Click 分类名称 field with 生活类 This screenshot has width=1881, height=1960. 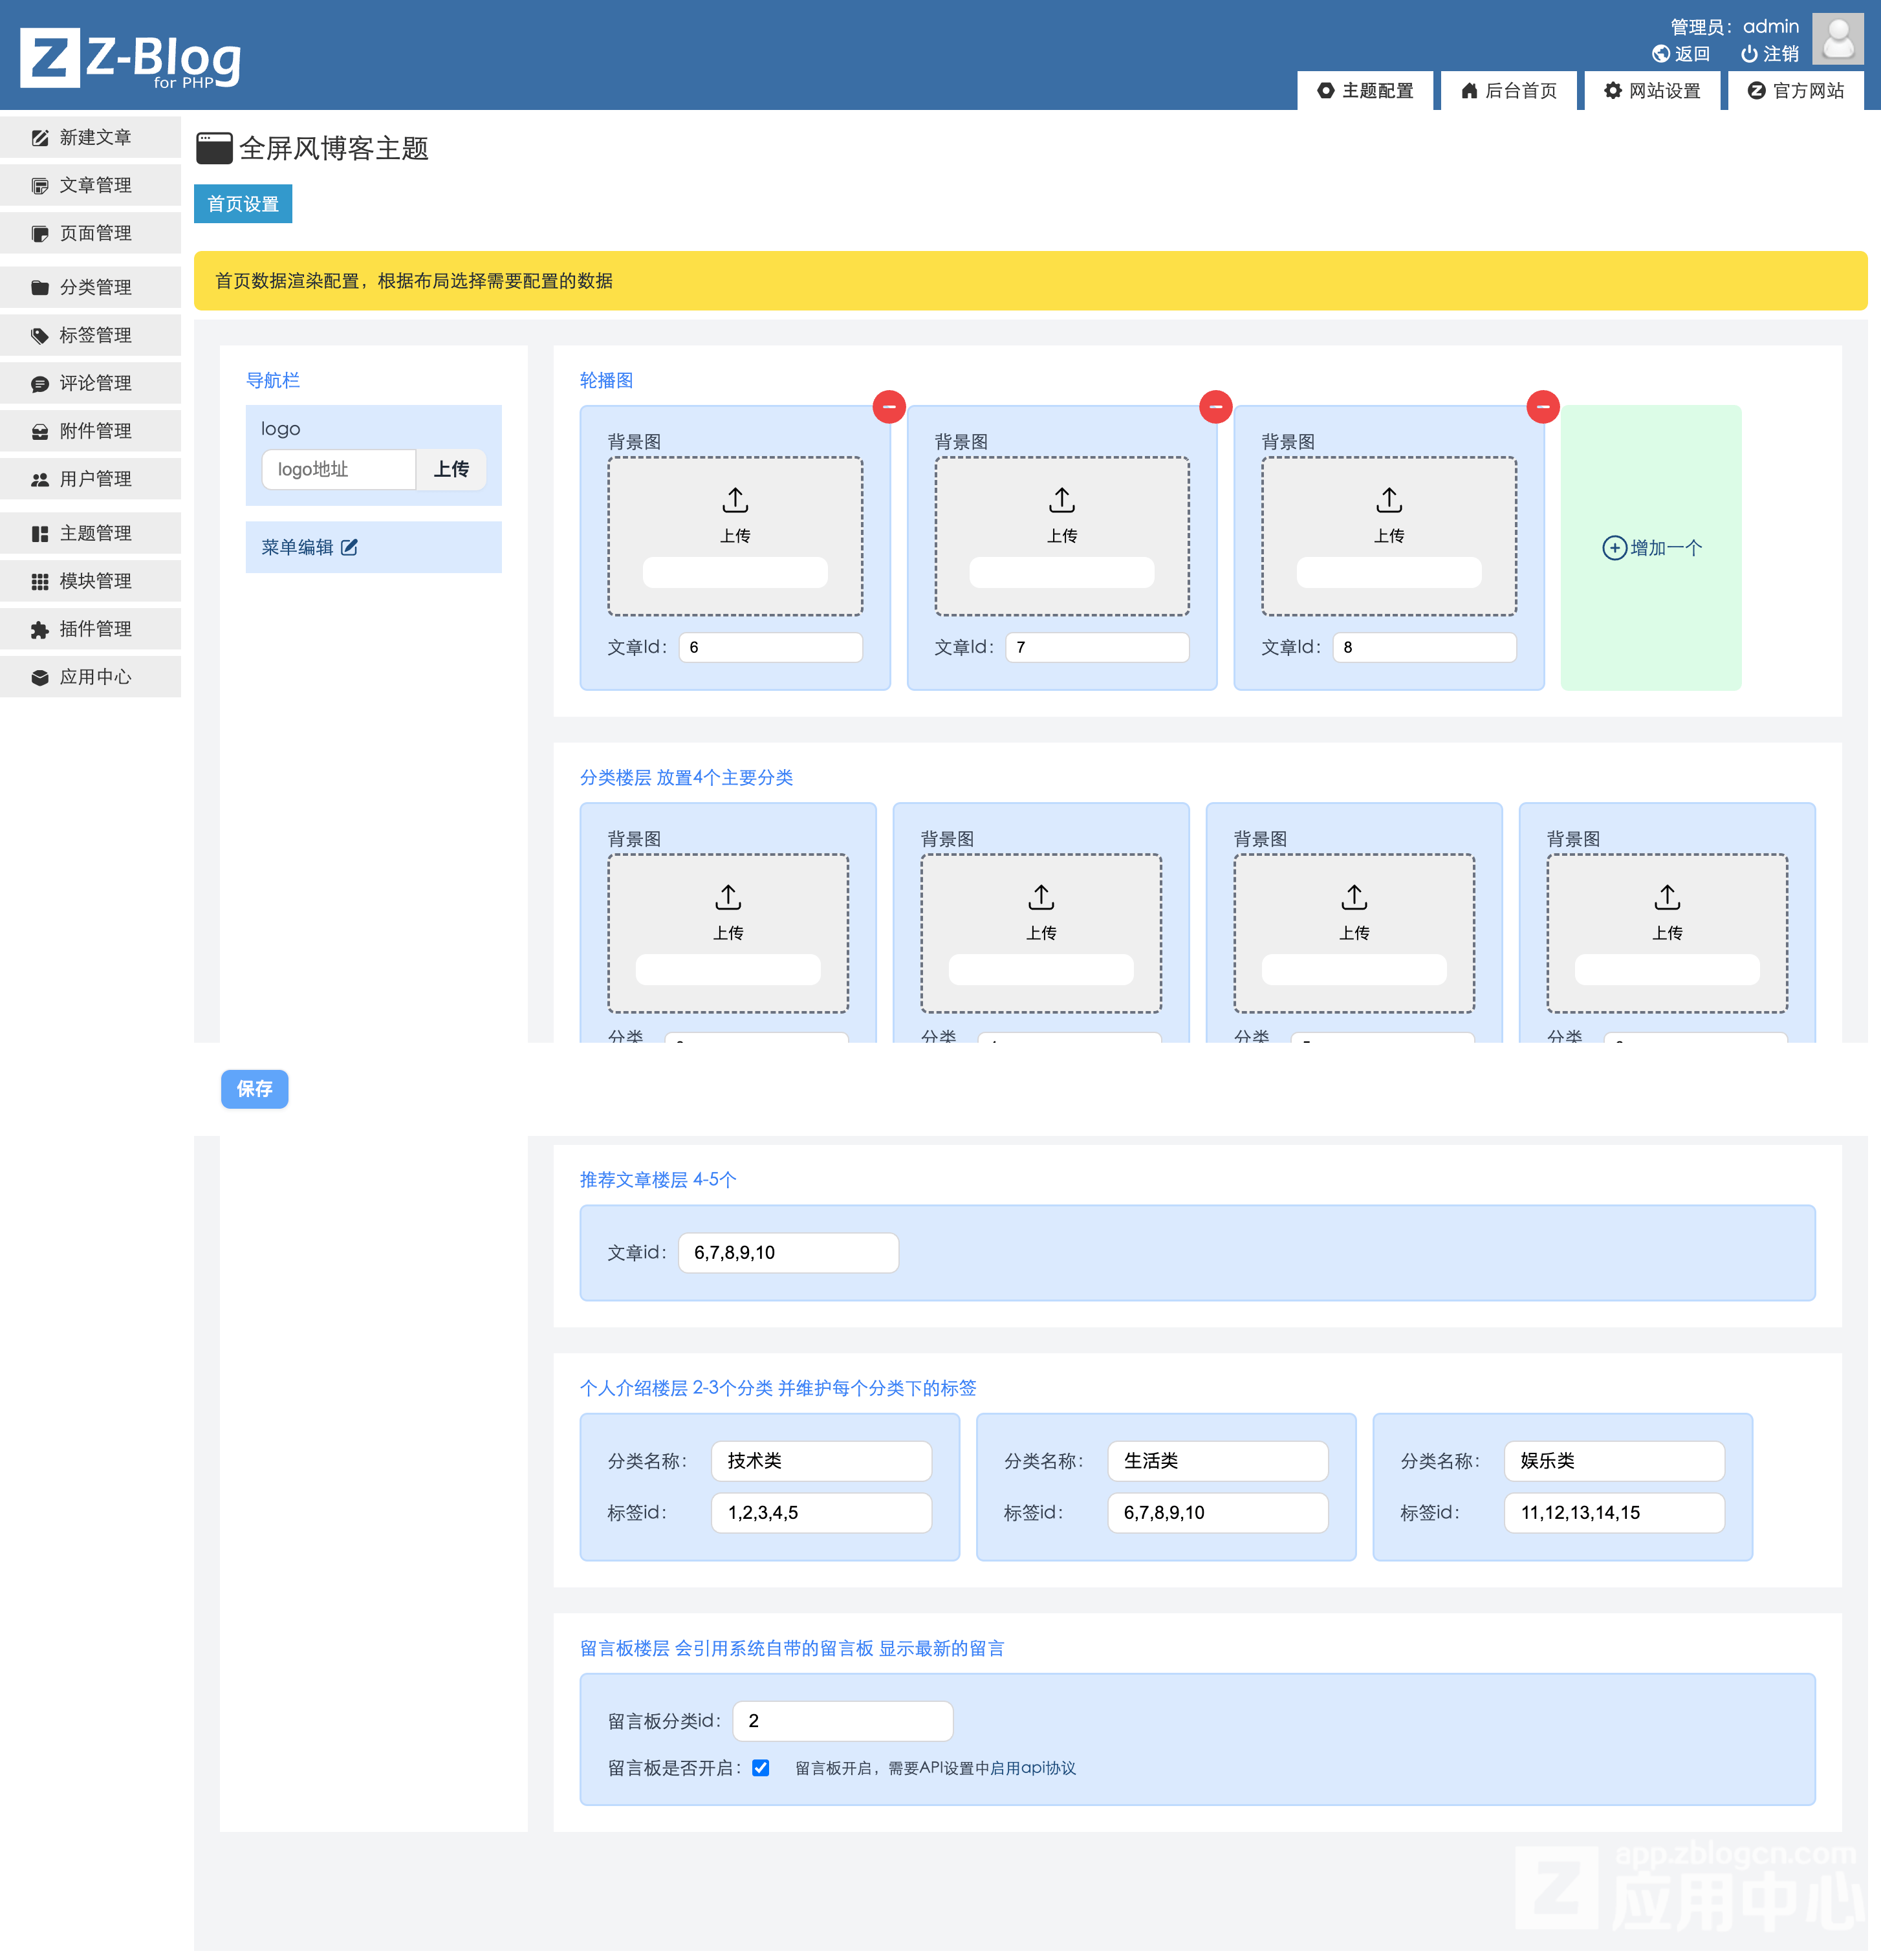[1218, 1461]
